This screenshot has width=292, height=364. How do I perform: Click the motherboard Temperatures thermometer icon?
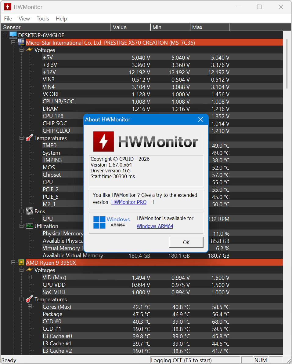coord(29,138)
